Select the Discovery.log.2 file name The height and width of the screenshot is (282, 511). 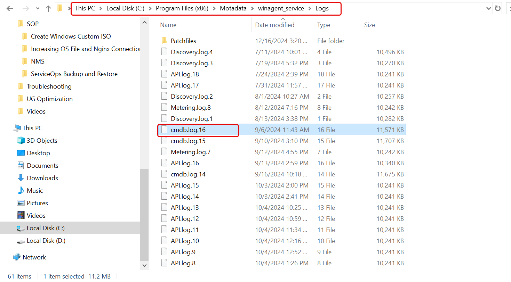192,97
